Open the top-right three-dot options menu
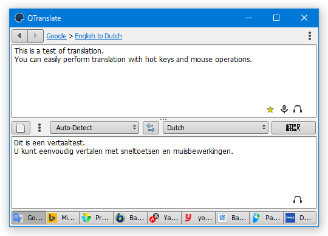Screen dimensions: 328x236 pos(310,36)
